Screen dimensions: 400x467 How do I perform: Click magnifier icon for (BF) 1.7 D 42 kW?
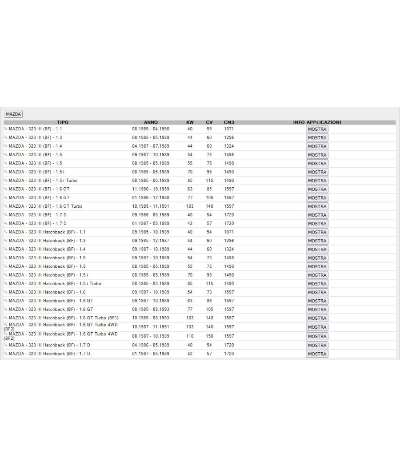point(5,223)
